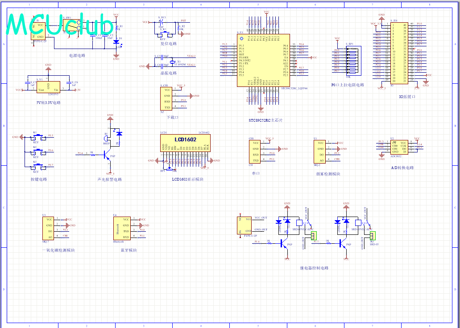Click the 3.3V power port on LDO output
The height and width of the screenshot is (328, 460).
click(x=78, y=90)
